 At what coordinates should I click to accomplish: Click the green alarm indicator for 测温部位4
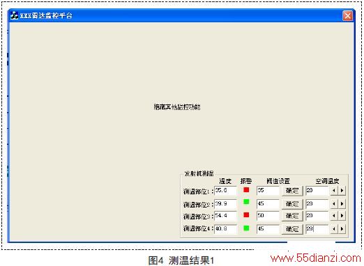point(246,228)
